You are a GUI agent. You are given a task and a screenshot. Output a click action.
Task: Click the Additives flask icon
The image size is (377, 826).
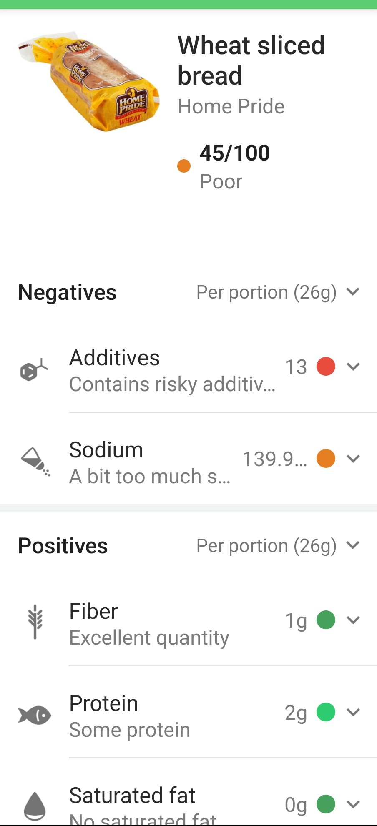pos(34,370)
